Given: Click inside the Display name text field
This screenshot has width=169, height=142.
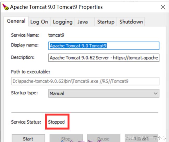Looking at the screenshot, I should 104,46.
